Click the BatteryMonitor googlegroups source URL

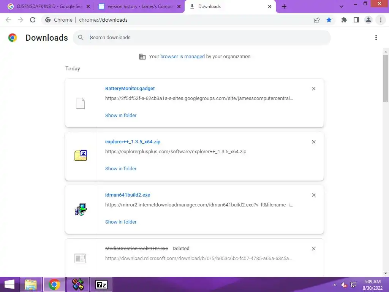point(199,98)
